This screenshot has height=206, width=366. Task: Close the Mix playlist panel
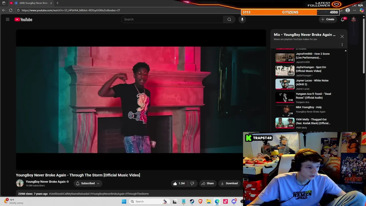342,36
